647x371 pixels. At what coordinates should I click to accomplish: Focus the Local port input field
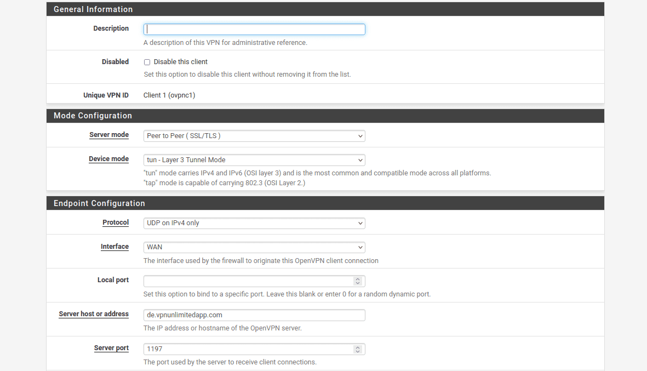click(x=248, y=281)
